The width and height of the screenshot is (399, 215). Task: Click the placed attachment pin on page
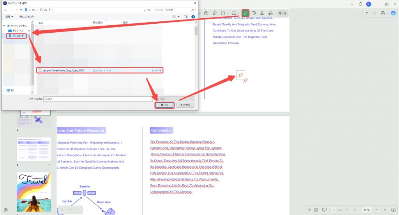[240, 75]
